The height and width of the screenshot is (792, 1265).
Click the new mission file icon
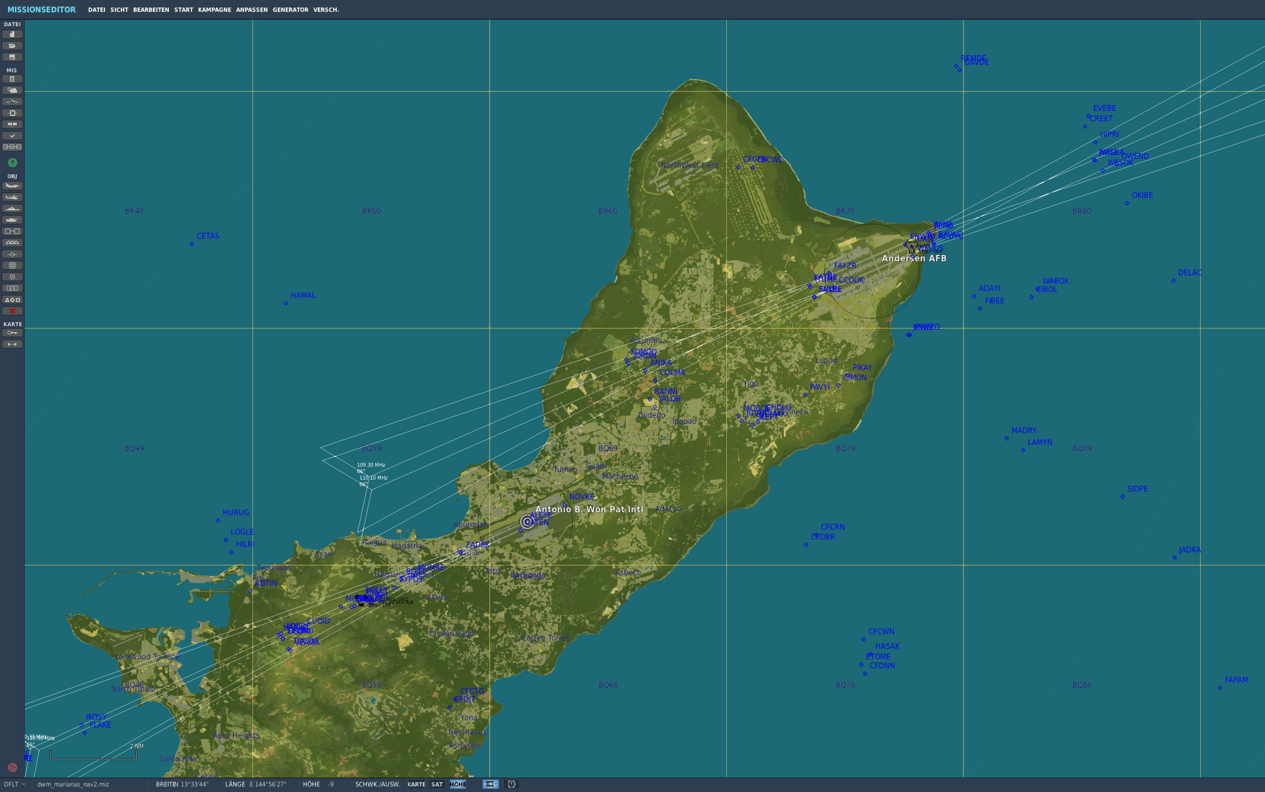[12, 35]
